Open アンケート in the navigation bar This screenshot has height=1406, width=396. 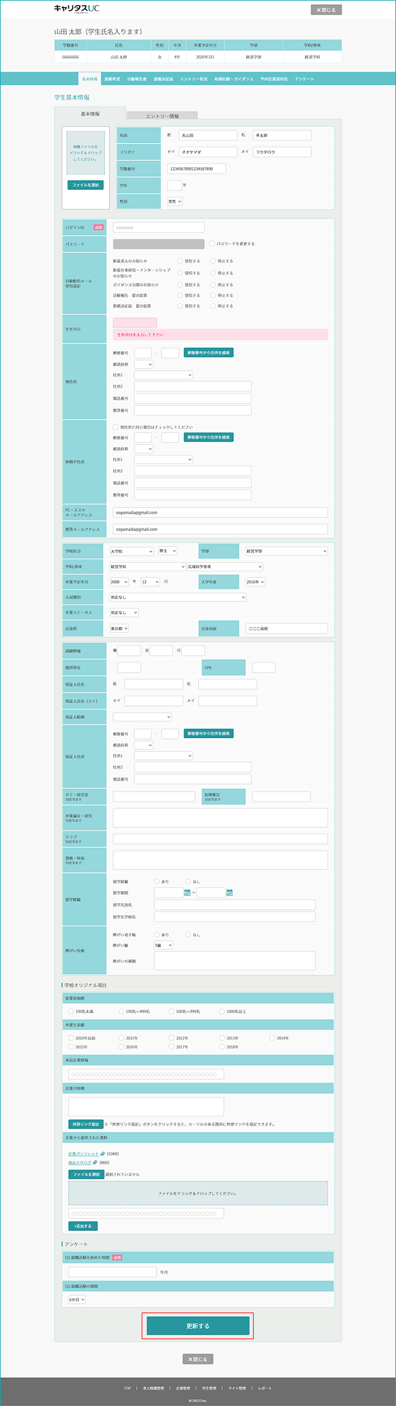coord(304,79)
